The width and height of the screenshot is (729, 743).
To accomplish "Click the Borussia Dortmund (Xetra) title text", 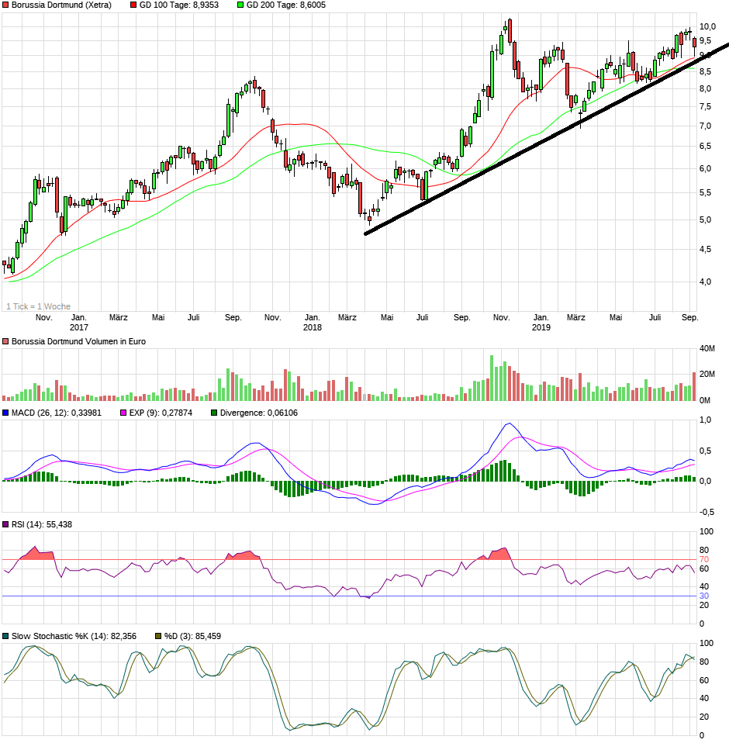I will [61, 5].
